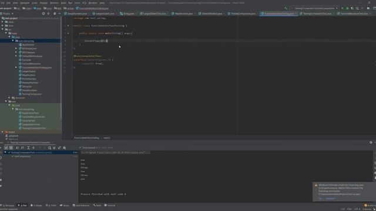Collapse the main folder in the project tree

click(x=6, y=33)
